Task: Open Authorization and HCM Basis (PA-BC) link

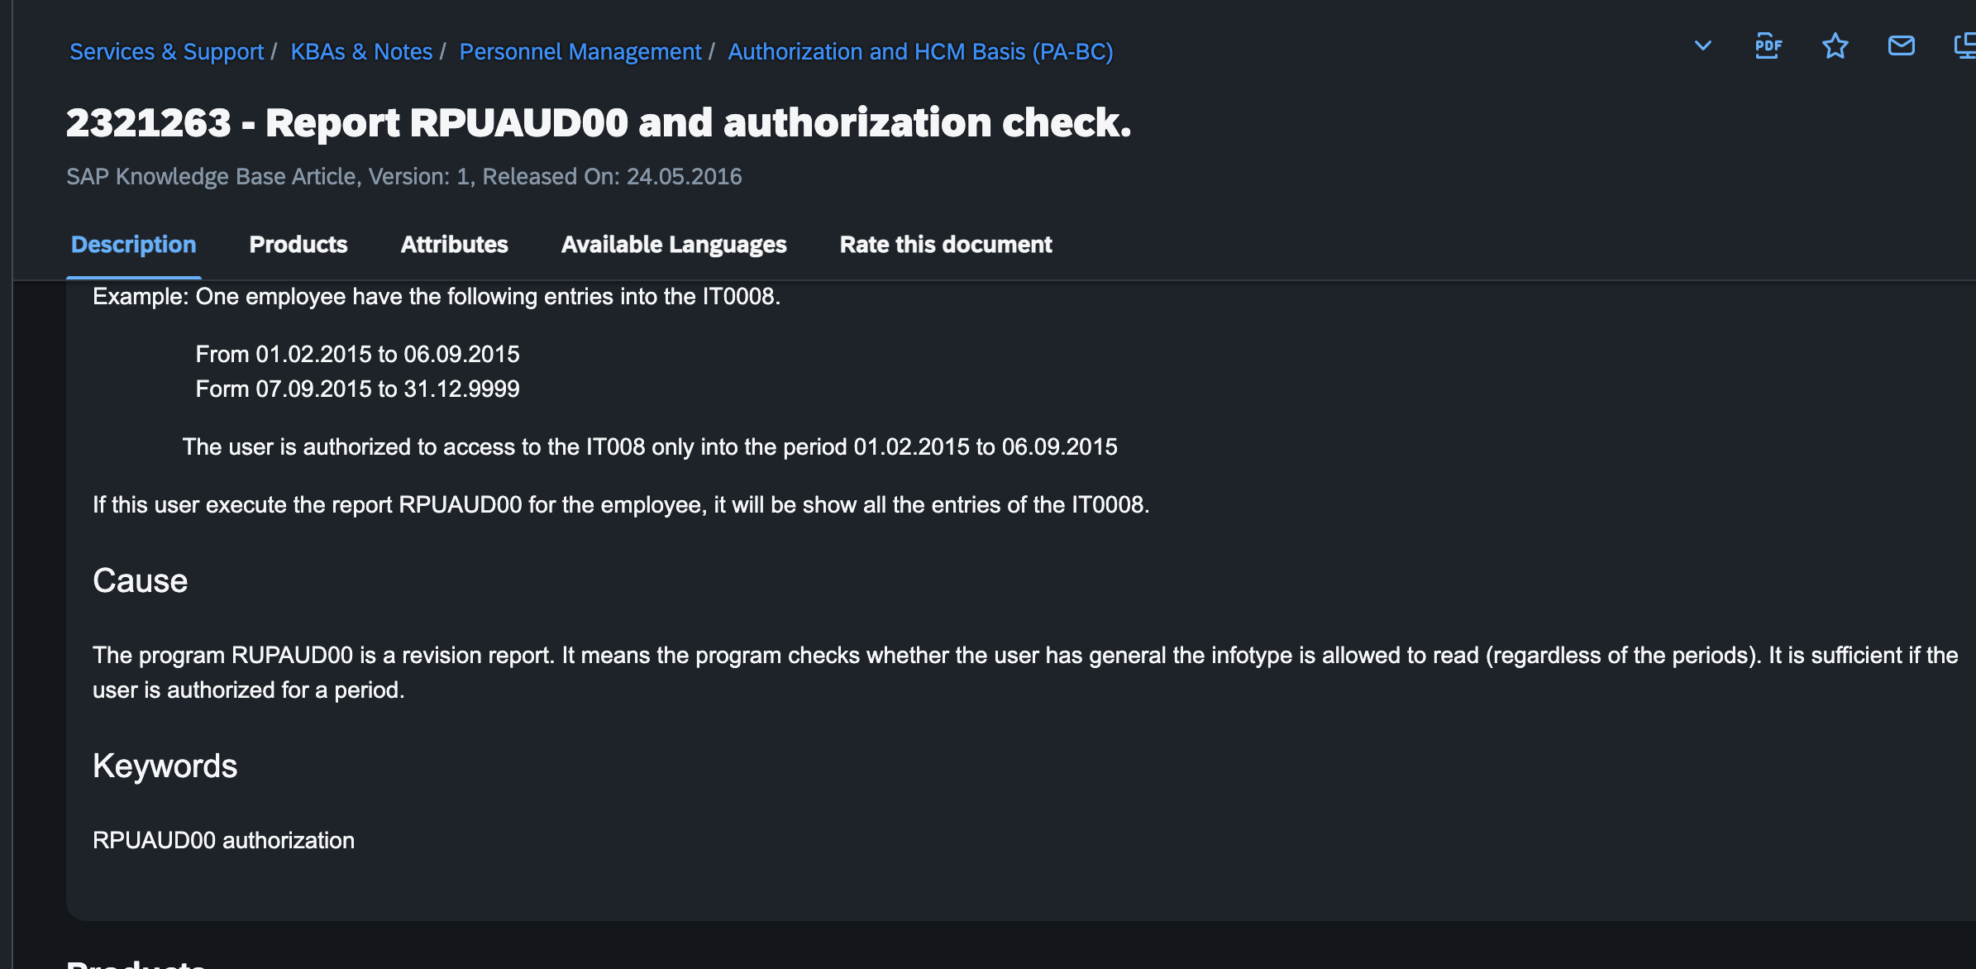Action: (x=920, y=51)
